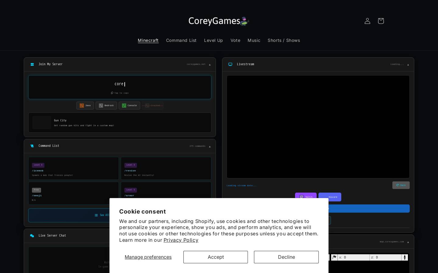Click the list icon beside See All
The height and width of the screenshot is (273, 438).
tap(96, 215)
